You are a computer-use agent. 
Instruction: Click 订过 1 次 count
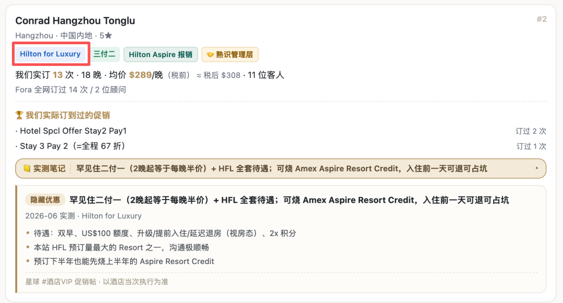531,146
